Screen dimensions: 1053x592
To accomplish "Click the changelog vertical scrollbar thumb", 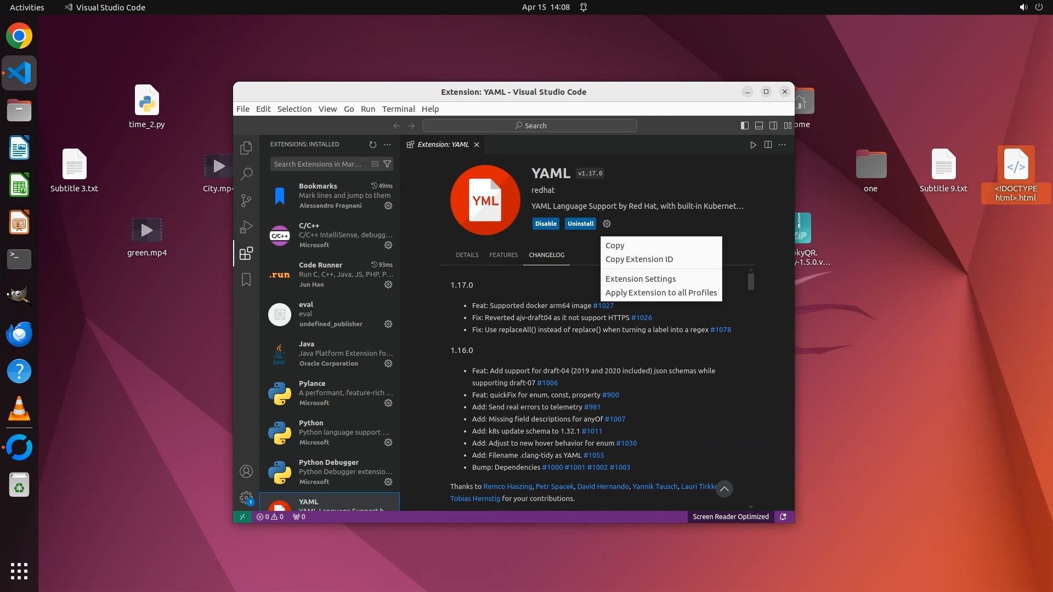I will 751,282.
